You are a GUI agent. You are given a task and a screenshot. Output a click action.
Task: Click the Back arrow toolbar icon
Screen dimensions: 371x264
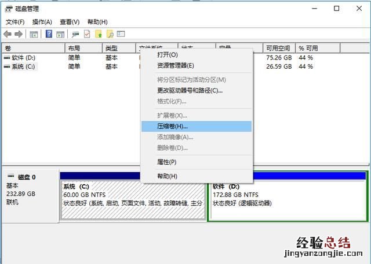[x=8, y=35]
